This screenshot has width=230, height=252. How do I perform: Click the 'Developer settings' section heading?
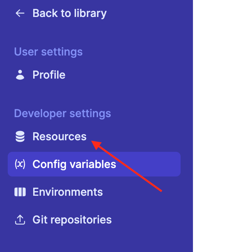63,113
